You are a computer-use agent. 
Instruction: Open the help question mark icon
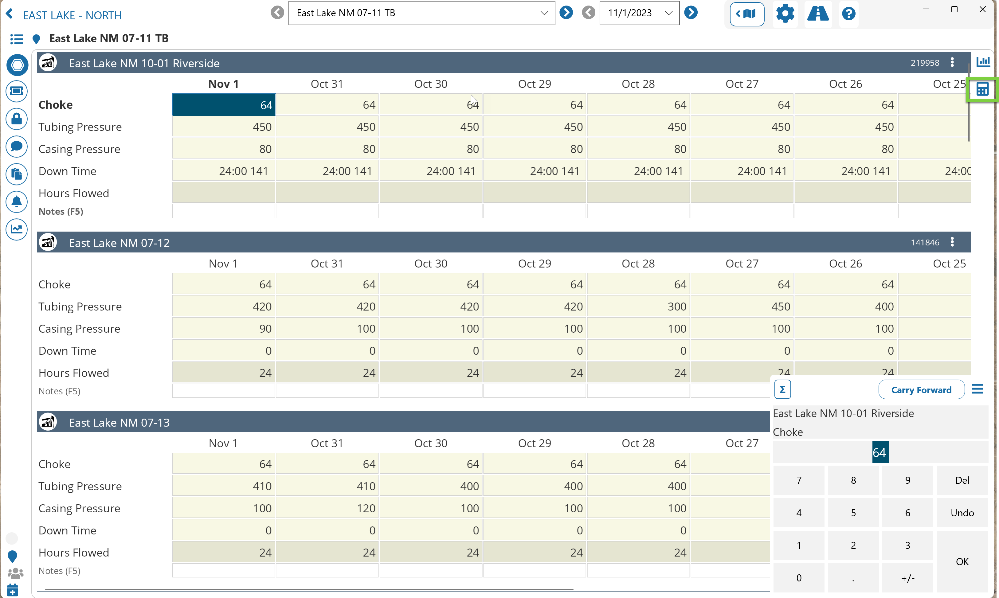tap(848, 14)
